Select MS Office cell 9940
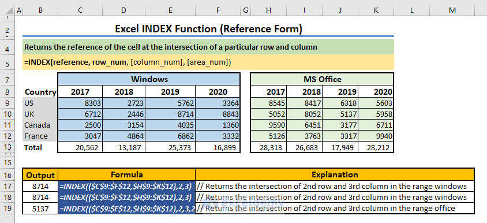Image resolution: width=487 pixels, height=223 pixels. (376, 136)
